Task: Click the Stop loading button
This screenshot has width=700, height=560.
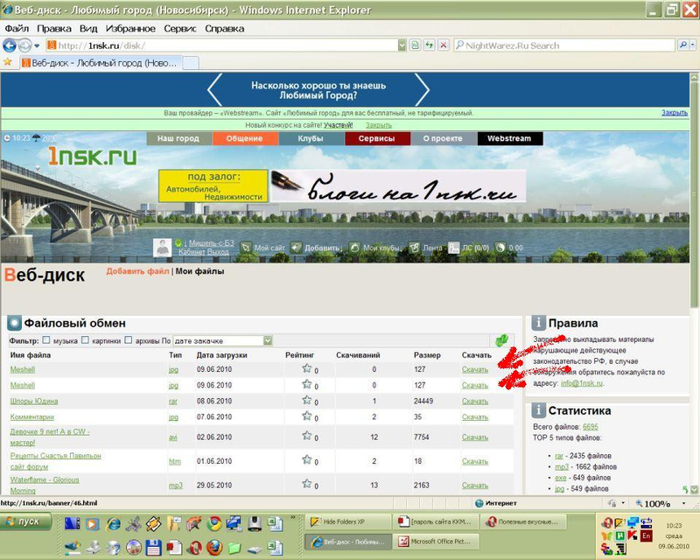Action: coord(444,45)
